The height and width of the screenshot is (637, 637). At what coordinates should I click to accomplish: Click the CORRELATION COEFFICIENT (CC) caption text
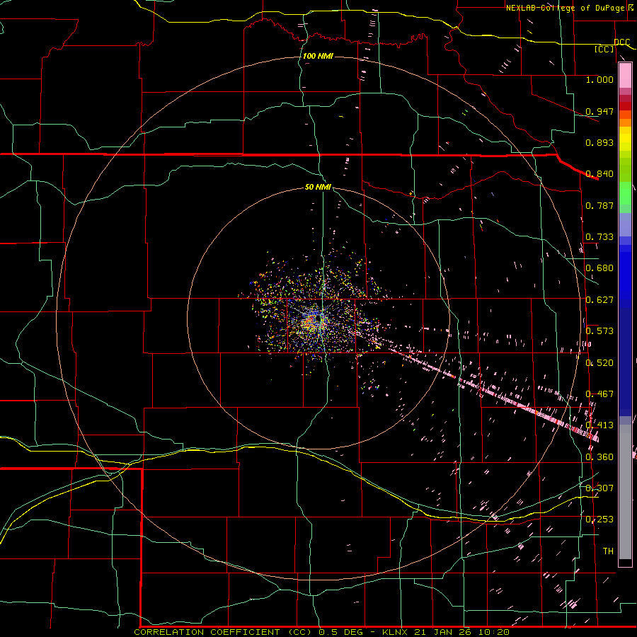pos(223,632)
